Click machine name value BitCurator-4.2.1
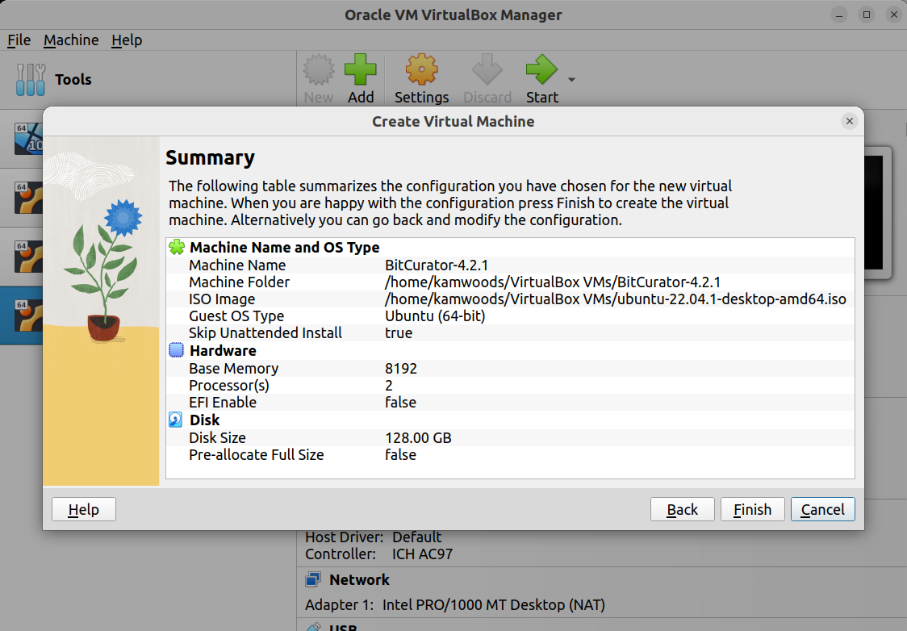This screenshot has height=631, width=907. pos(437,265)
